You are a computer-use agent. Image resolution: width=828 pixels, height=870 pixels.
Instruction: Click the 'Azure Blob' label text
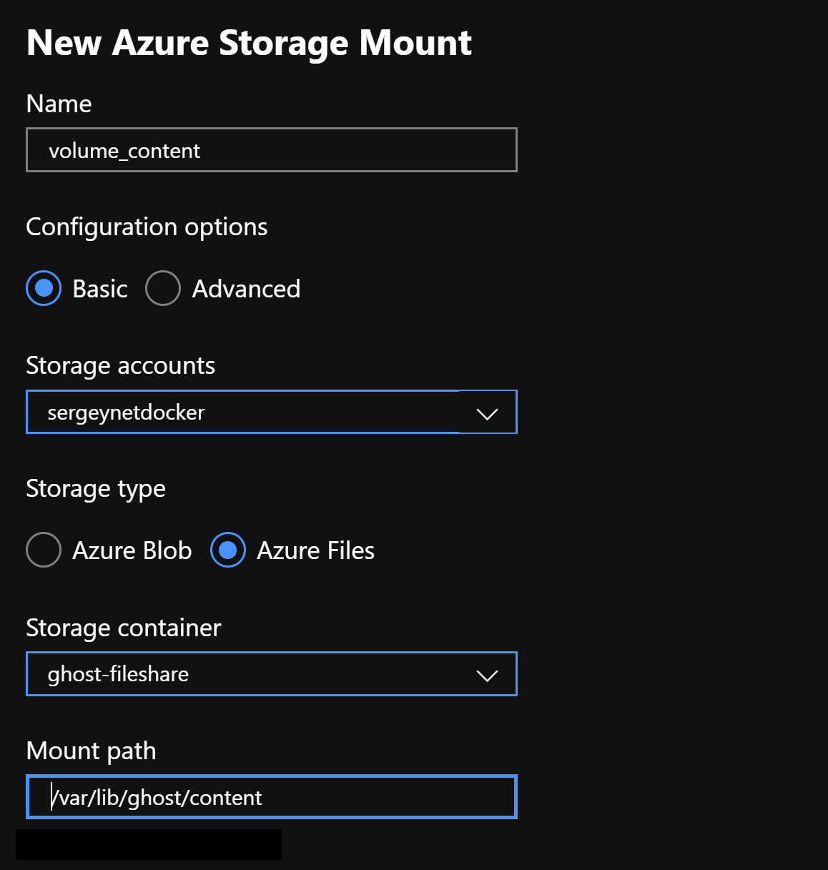(x=132, y=550)
